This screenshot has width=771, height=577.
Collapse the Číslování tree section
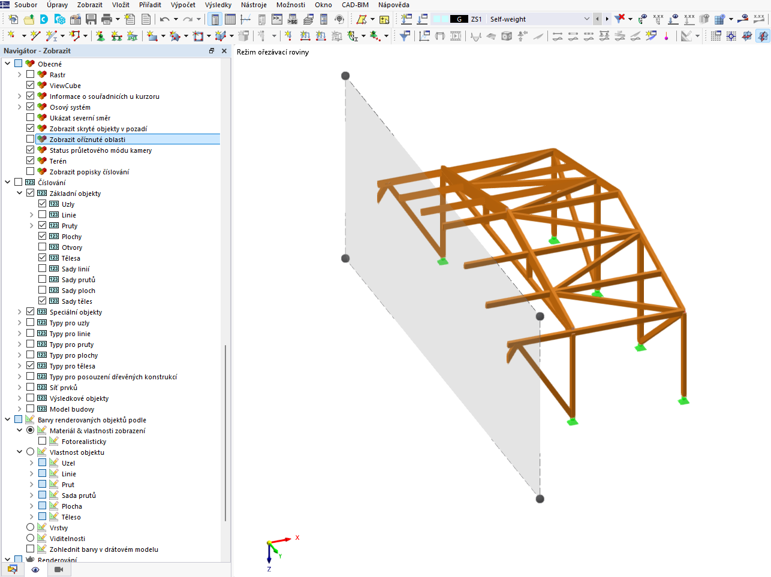click(x=7, y=182)
